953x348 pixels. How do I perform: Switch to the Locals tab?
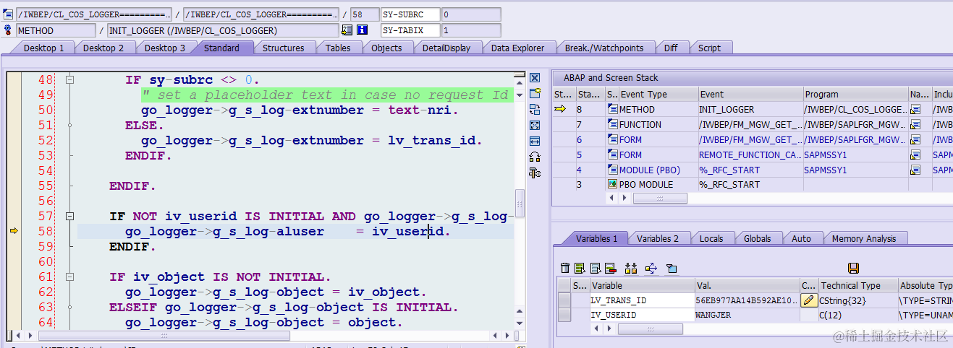[711, 238]
